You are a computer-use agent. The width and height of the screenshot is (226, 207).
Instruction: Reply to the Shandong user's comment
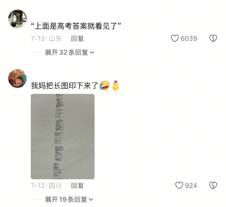[x=77, y=39]
